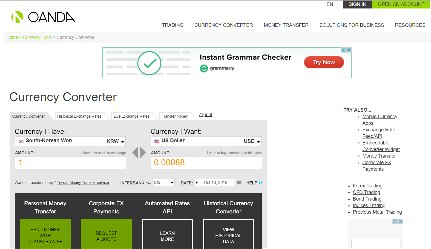Open Corporate FX Payments sidebar link
431x249 pixels.
[x=377, y=166]
